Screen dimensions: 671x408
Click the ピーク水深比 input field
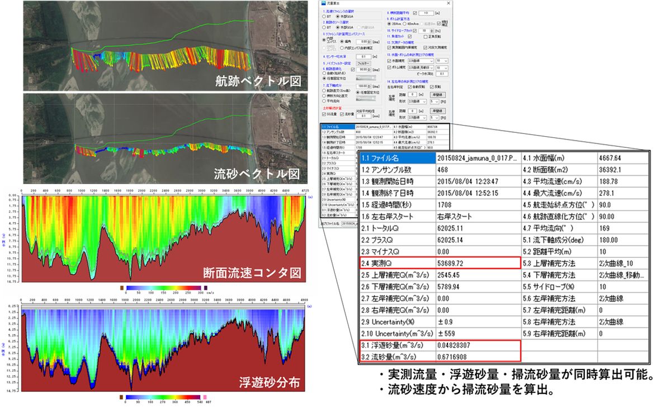pos(442,74)
